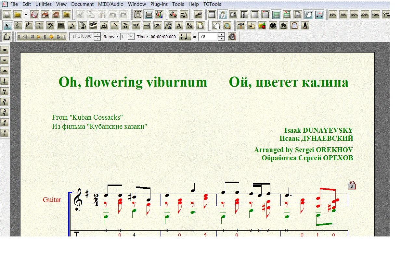The image size is (414, 265).
Task: Select the Lyrics tool quill icon
Action: pyautogui.click(x=168, y=26)
